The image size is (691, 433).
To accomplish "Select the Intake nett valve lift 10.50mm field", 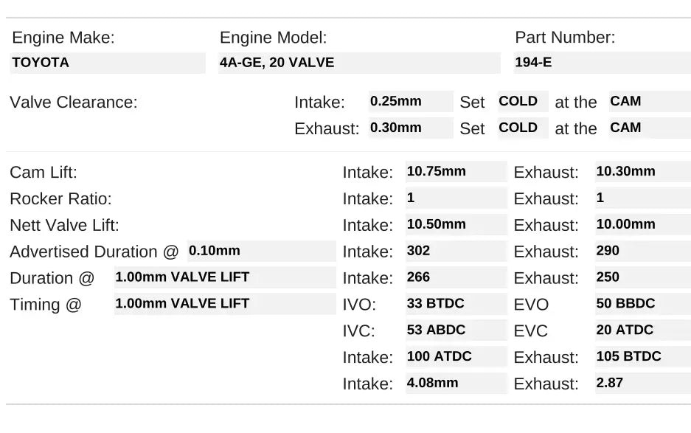I will [x=456, y=225].
